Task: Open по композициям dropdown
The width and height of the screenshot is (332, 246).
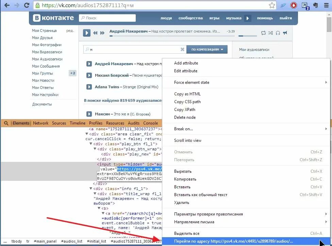Action: tap(207, 50)
